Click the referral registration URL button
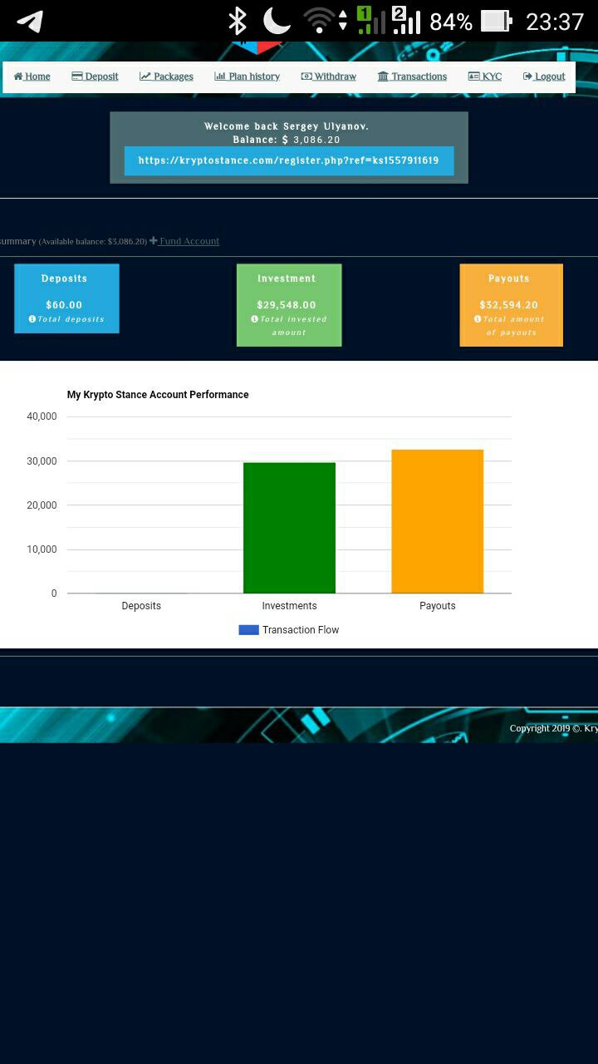 pos(289,160)
